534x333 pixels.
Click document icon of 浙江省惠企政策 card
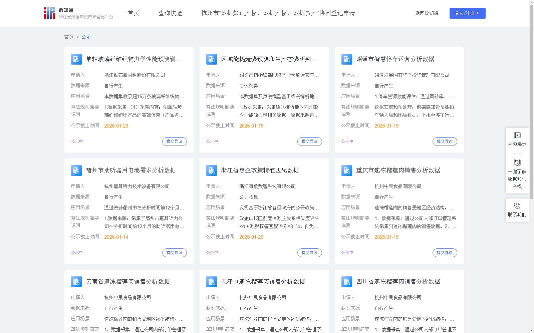pos(212,170)
